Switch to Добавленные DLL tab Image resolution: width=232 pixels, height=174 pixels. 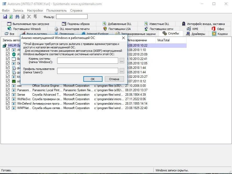click(x=117, y=24)
